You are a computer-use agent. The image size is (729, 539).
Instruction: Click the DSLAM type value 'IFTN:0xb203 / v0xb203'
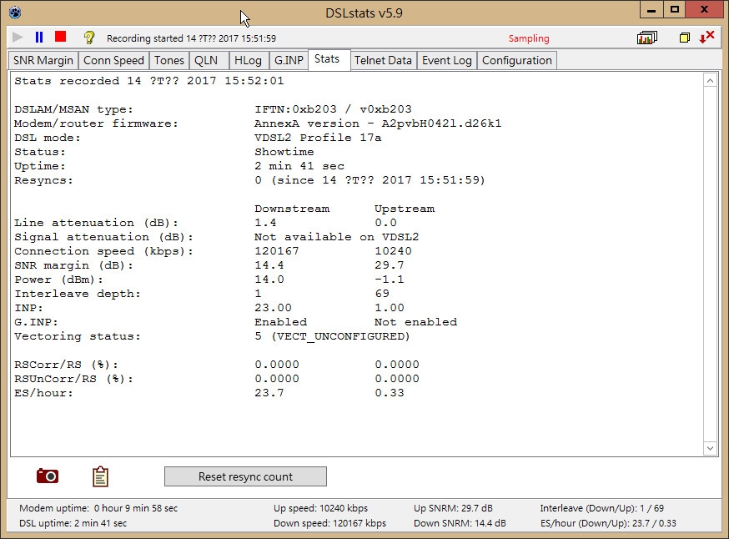tap(333, 109)
